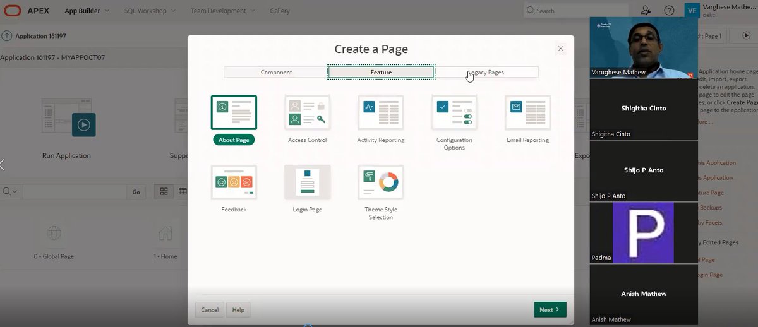Open the help question mark icon

click(669, 11)
